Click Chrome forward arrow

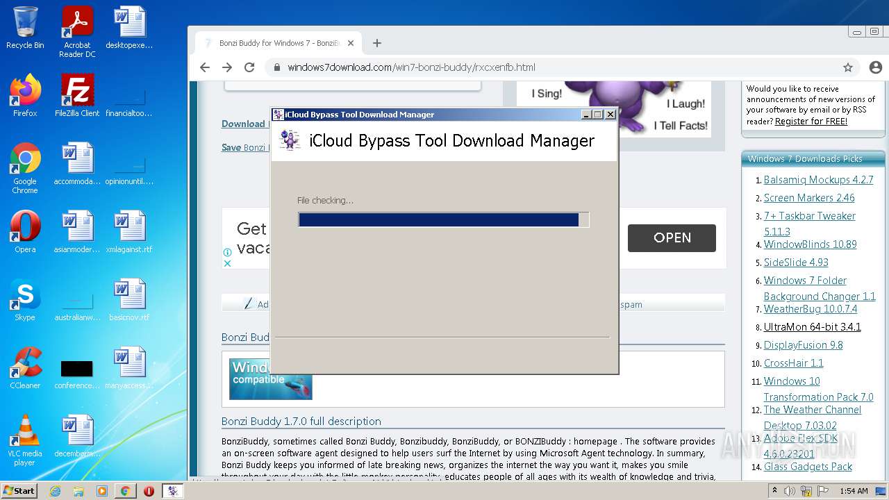tap(227, 67)
